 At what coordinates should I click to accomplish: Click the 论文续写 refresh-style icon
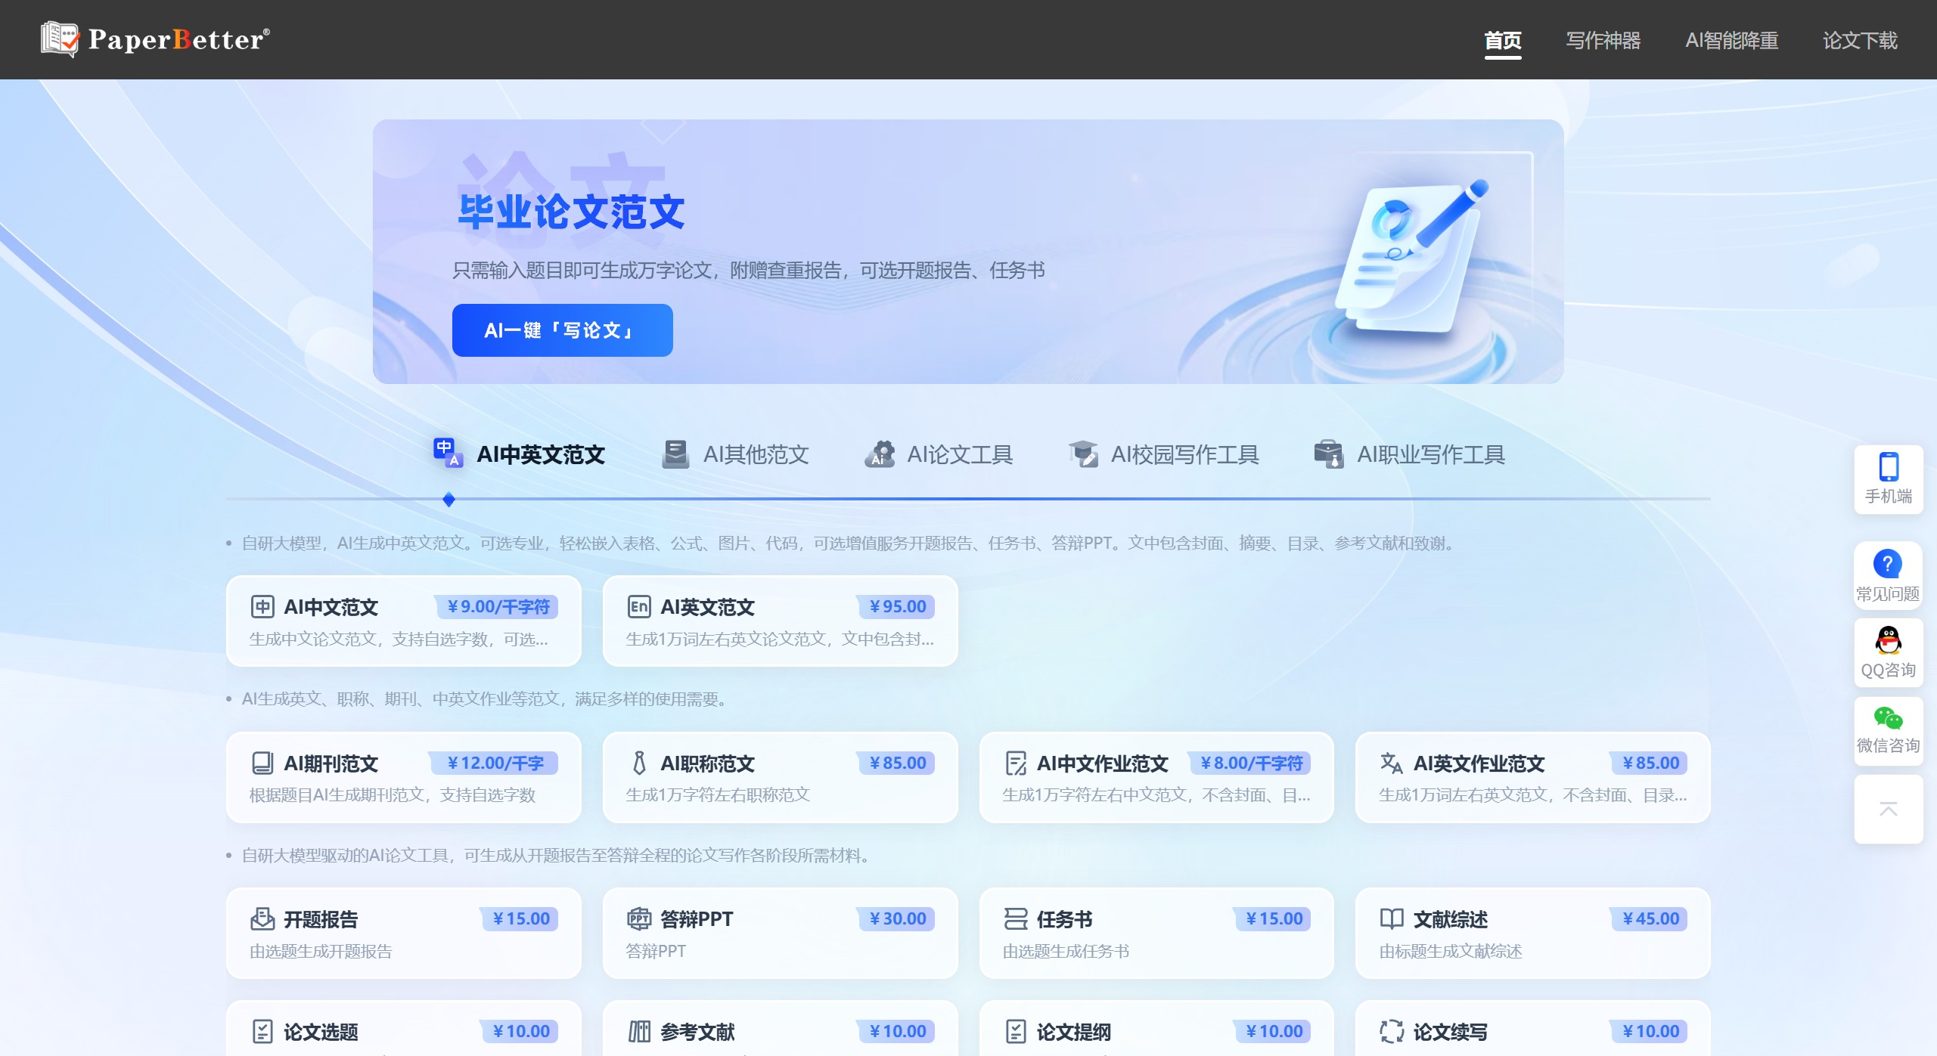coord(1391,1031)
